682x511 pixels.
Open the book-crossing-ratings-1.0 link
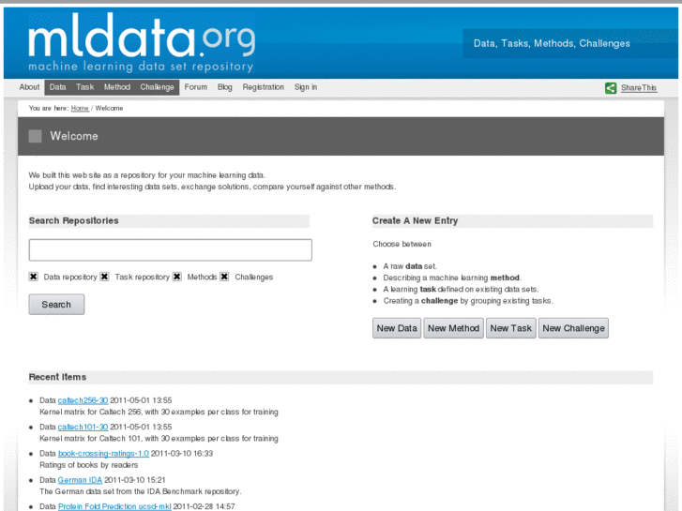coord(103,453)
